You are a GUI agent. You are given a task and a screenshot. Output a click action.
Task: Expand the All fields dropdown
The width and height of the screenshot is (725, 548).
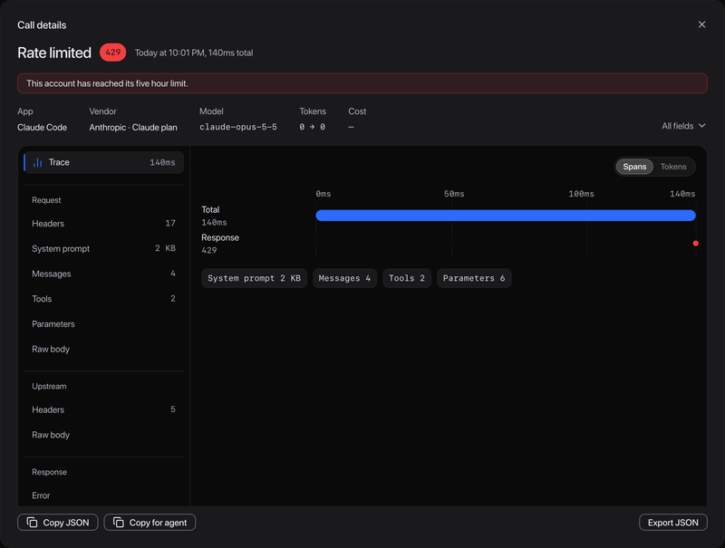pyautogui.click(x=683, y=126)
